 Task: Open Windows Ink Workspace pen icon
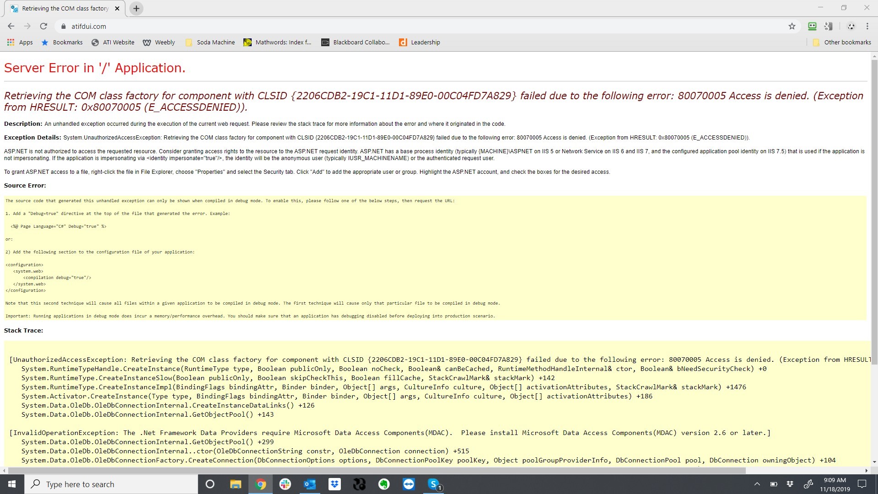808,484
